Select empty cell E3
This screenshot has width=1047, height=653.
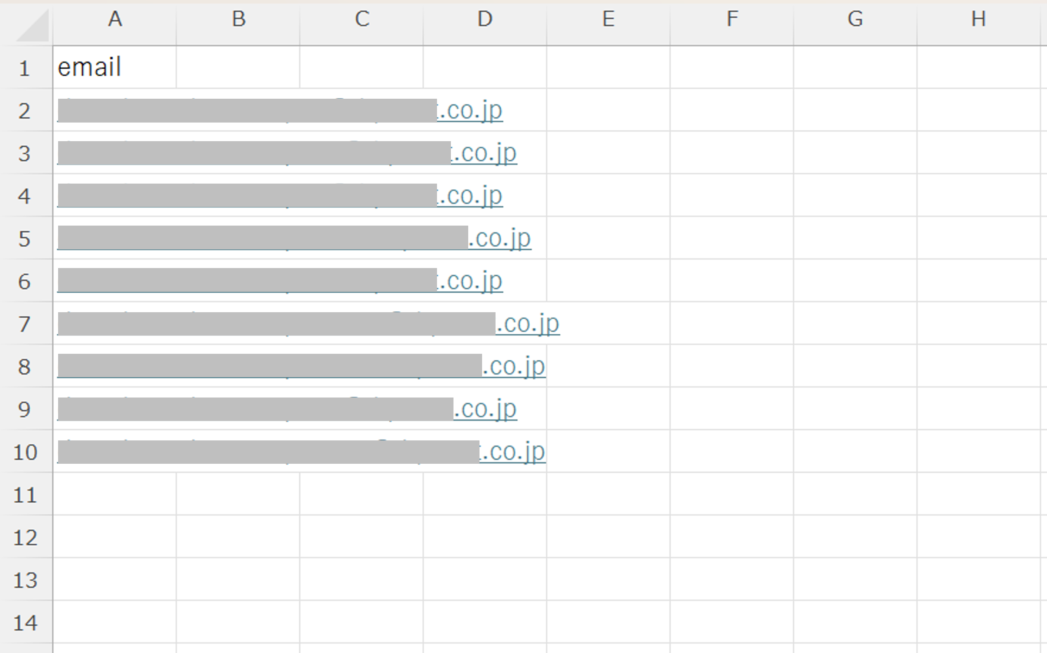click(608, 152)
